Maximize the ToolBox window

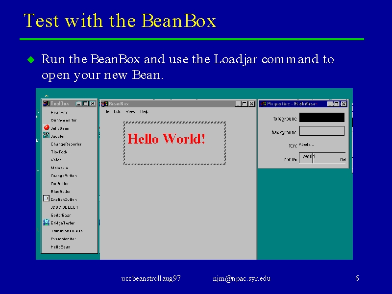pyautogui.click(x=85, y=103)
